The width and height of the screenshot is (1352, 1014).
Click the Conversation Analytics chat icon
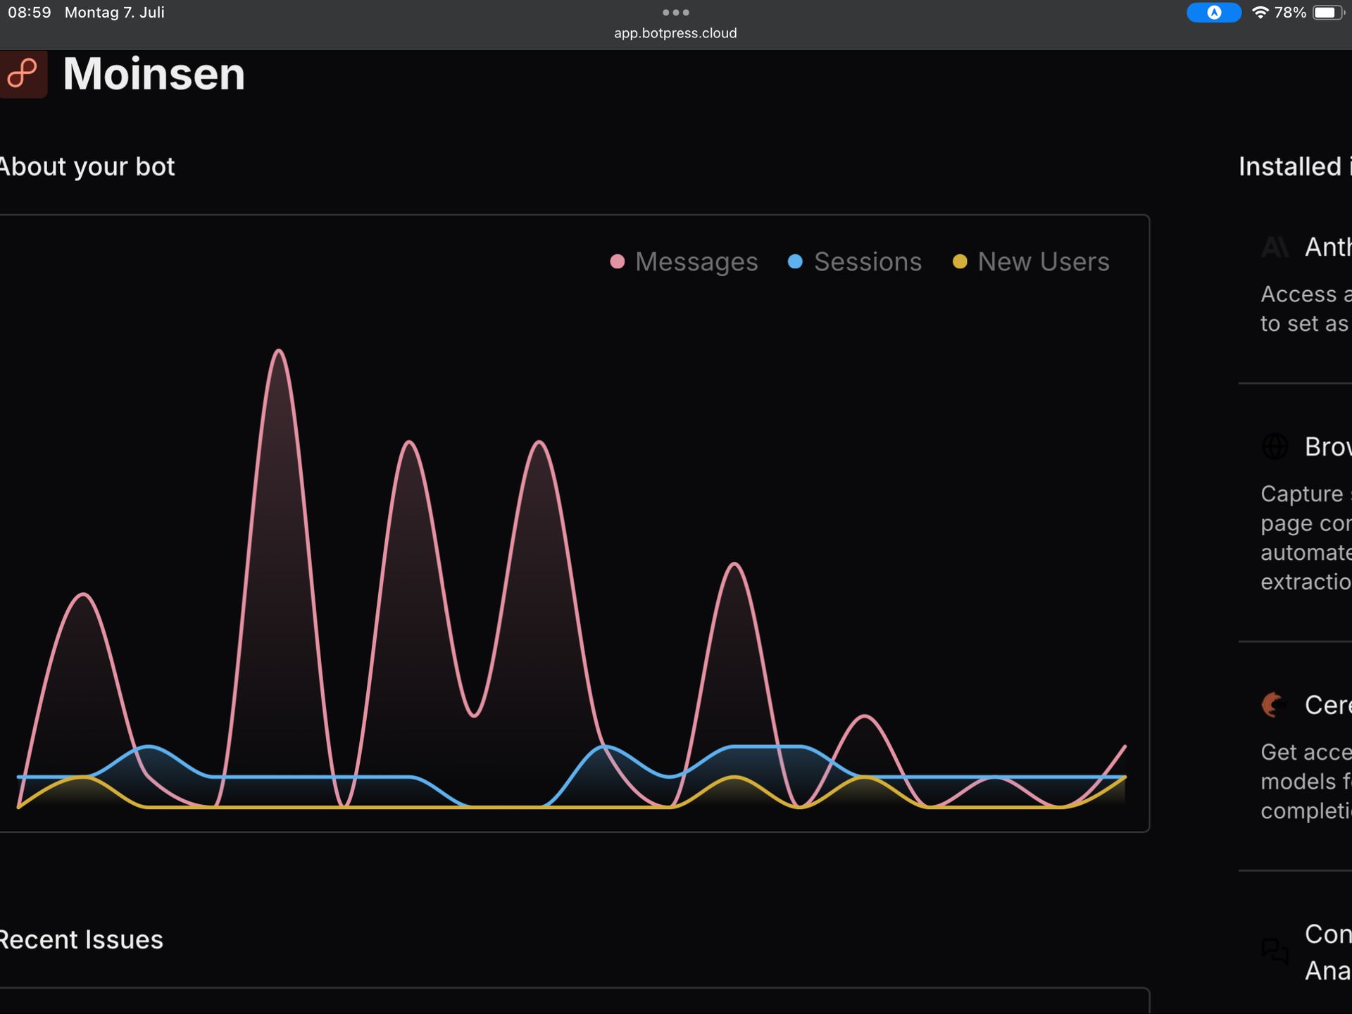tap(1275, 951)
